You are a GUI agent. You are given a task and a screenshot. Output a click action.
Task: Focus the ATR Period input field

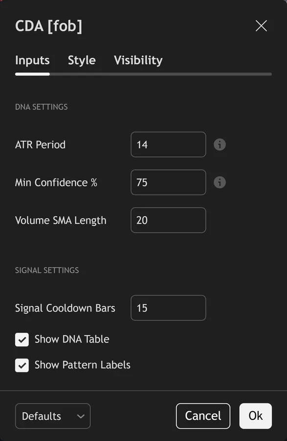[x=168, y=145]
